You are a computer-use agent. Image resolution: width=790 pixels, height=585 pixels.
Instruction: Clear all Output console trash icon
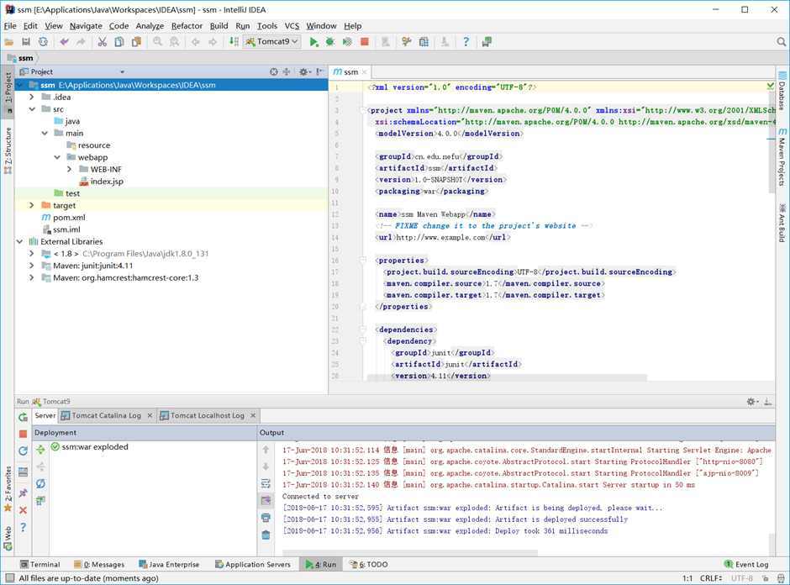point(266,535)
